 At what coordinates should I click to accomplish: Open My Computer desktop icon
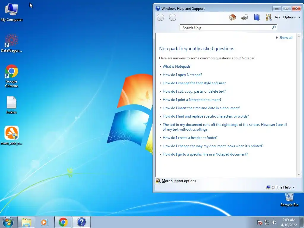click(x=12, y=12)
